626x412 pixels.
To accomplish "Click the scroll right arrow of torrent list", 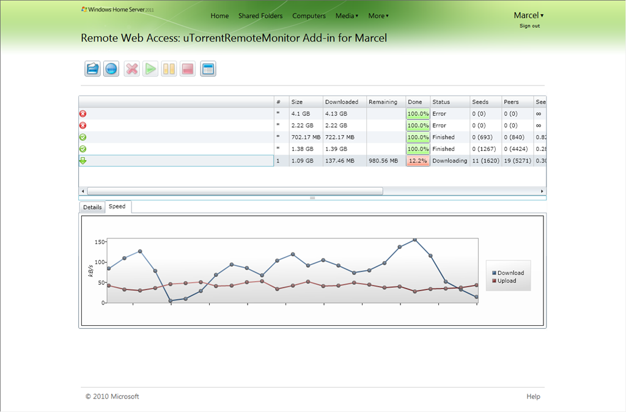I will [x=542, y=191].
